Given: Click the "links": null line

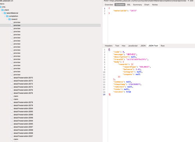Looking at the screenshot, I should 121,89.
